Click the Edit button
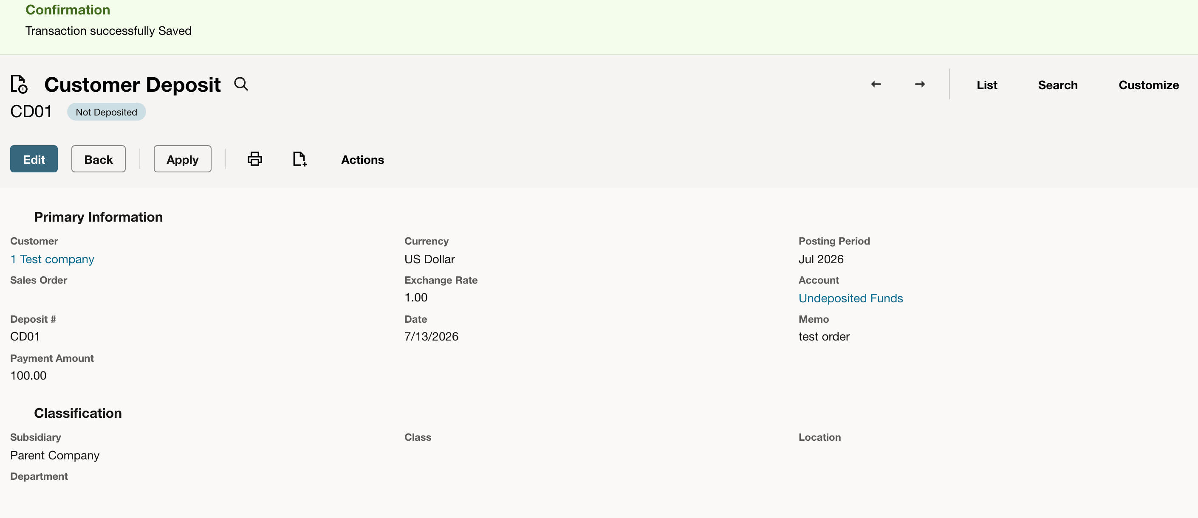This screenshot has width=1198, height=518. coord(34,159)
